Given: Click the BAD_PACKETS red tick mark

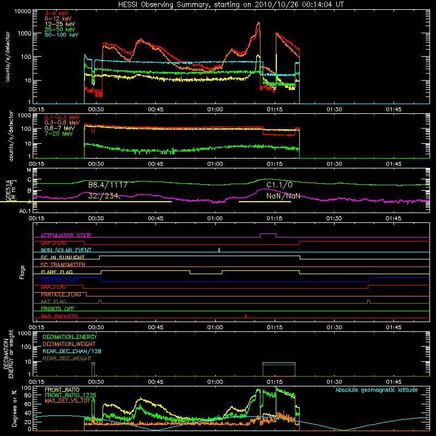Looking at the screenshot, I should pos(246,316).
